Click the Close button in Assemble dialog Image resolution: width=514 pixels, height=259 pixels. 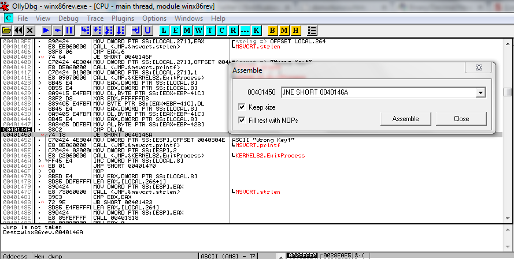point(461,119)
